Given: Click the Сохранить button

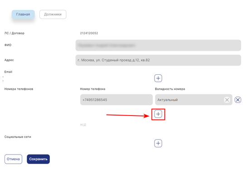Looking at the screenshot, I should pos(38,159).
